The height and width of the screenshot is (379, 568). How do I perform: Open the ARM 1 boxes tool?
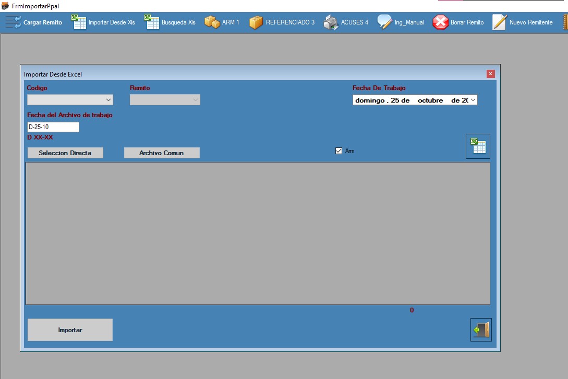[222, 22]
